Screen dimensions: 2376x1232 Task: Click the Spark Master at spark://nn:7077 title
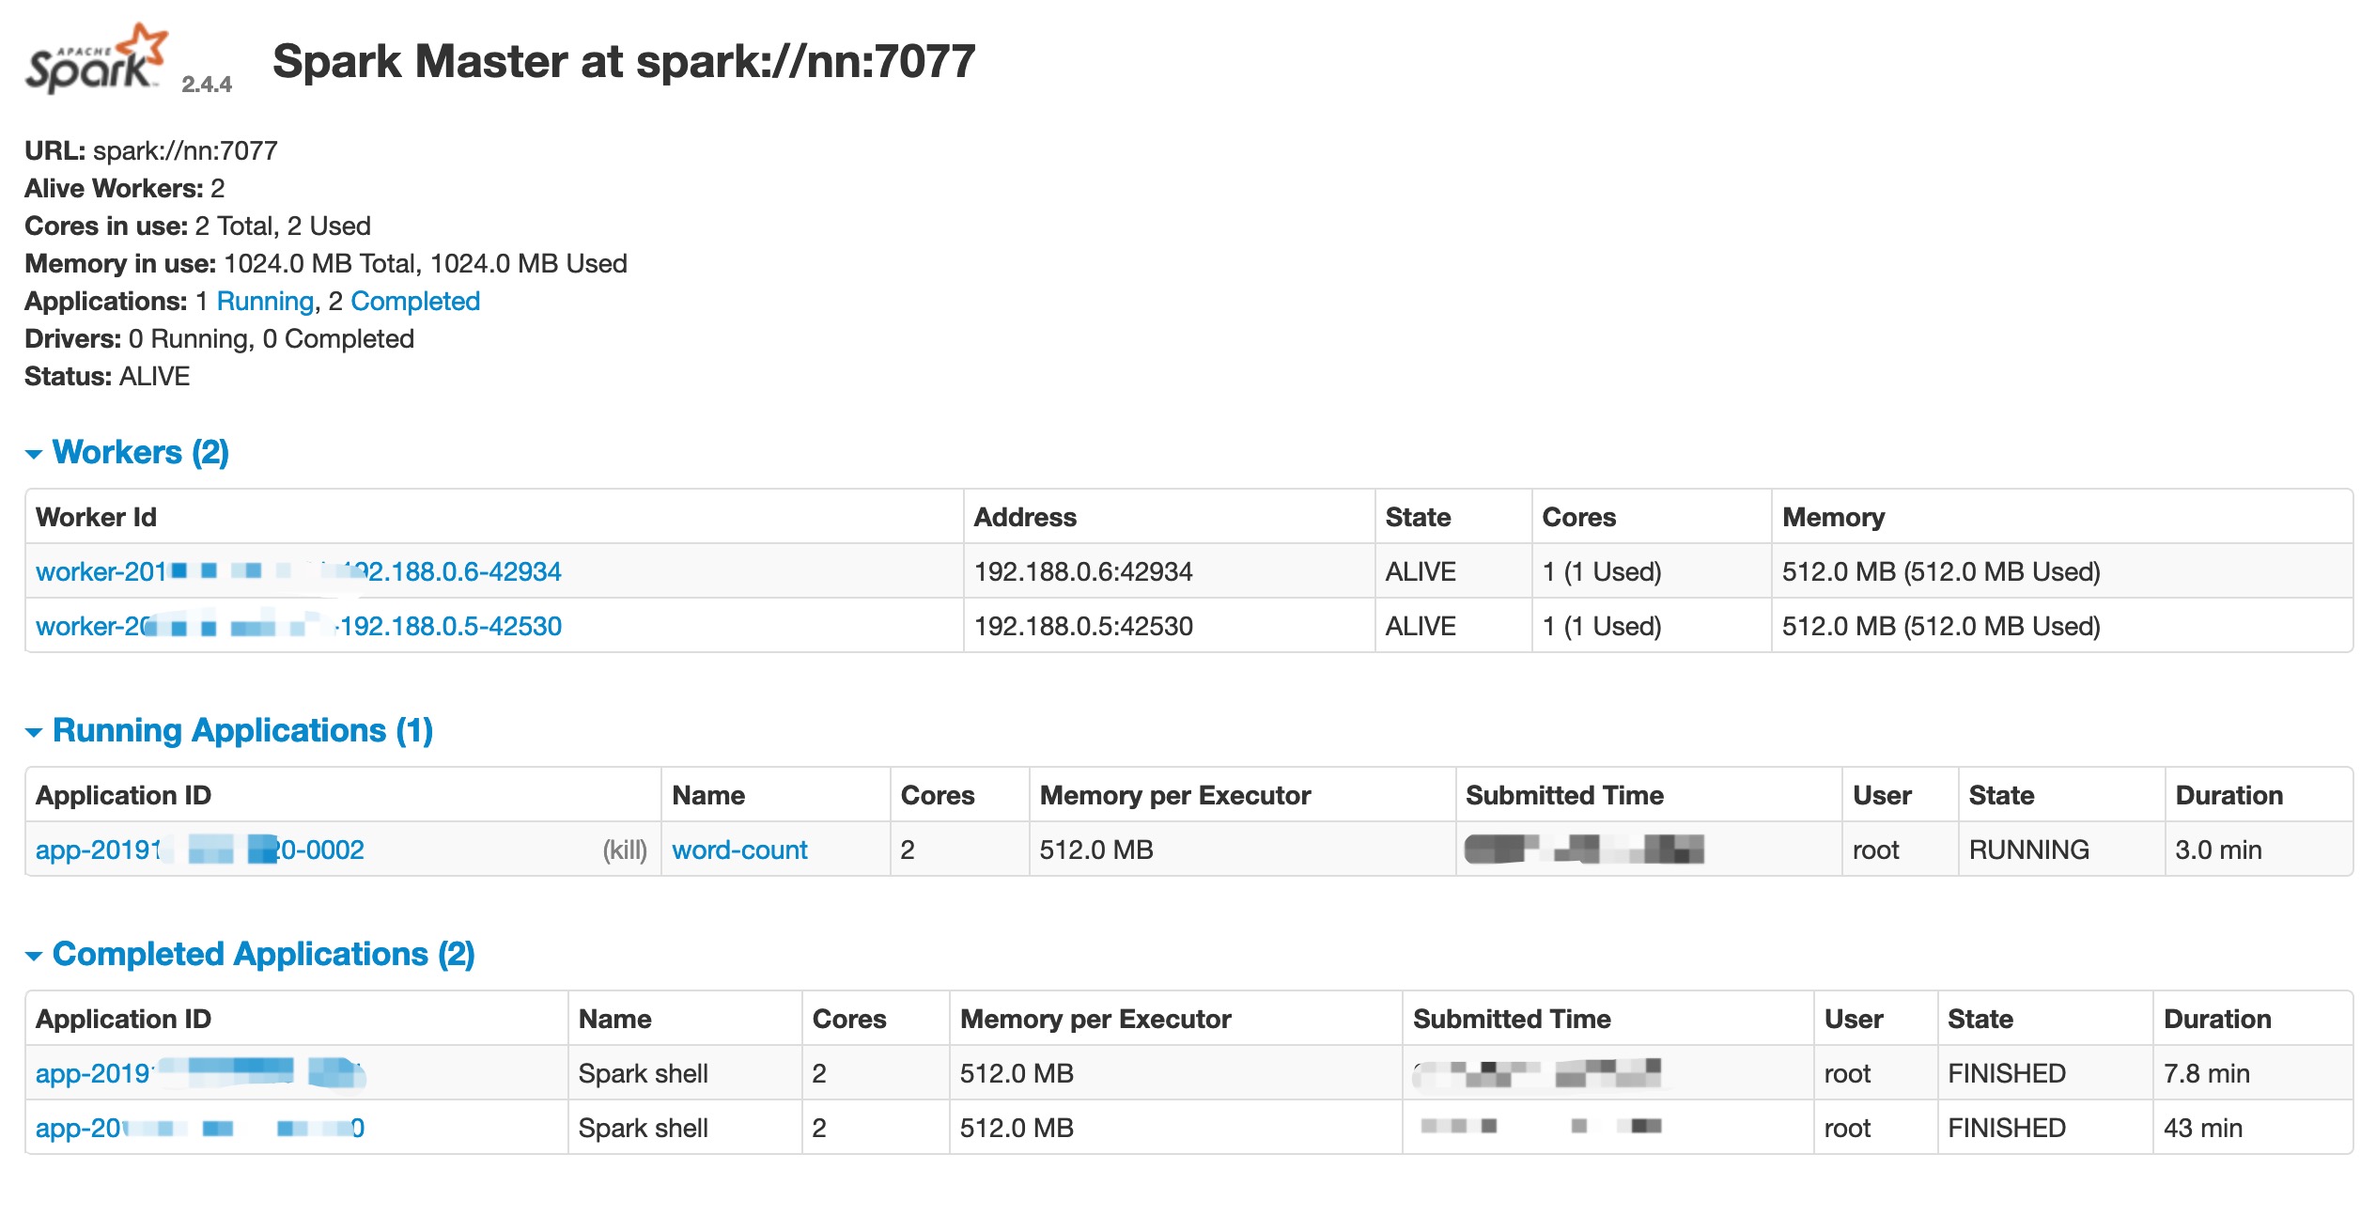[x=624, y=61]
